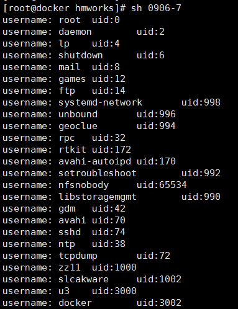Image resolution: width=238 pixels, height=309 pixels.
Task: Select the 'systemd-network' username
Action: 101,102
